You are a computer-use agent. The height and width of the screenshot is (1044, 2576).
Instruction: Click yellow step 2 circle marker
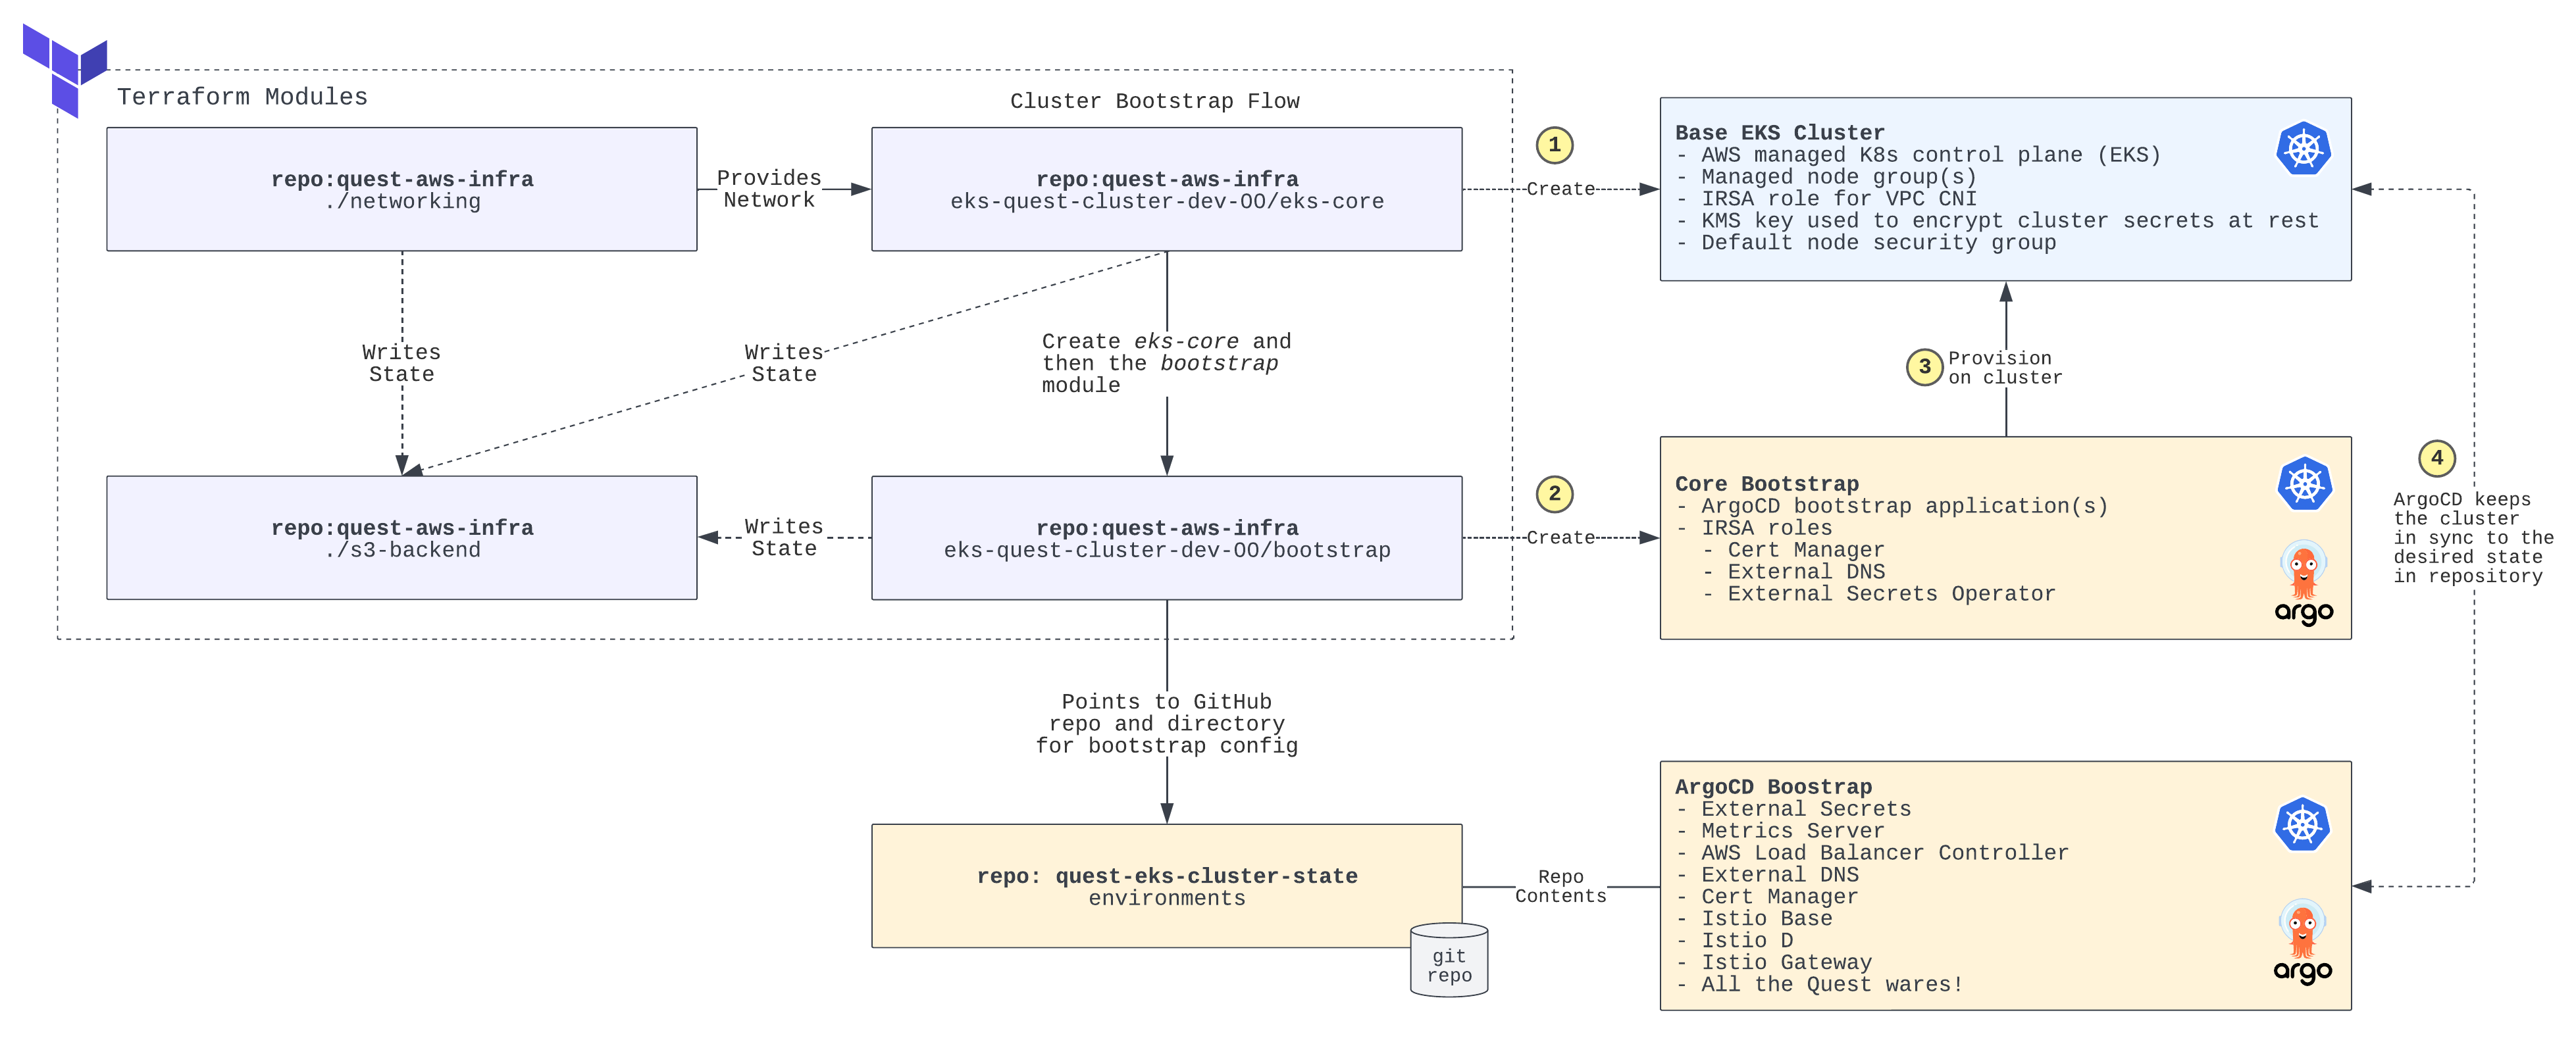click(1554, 494)
